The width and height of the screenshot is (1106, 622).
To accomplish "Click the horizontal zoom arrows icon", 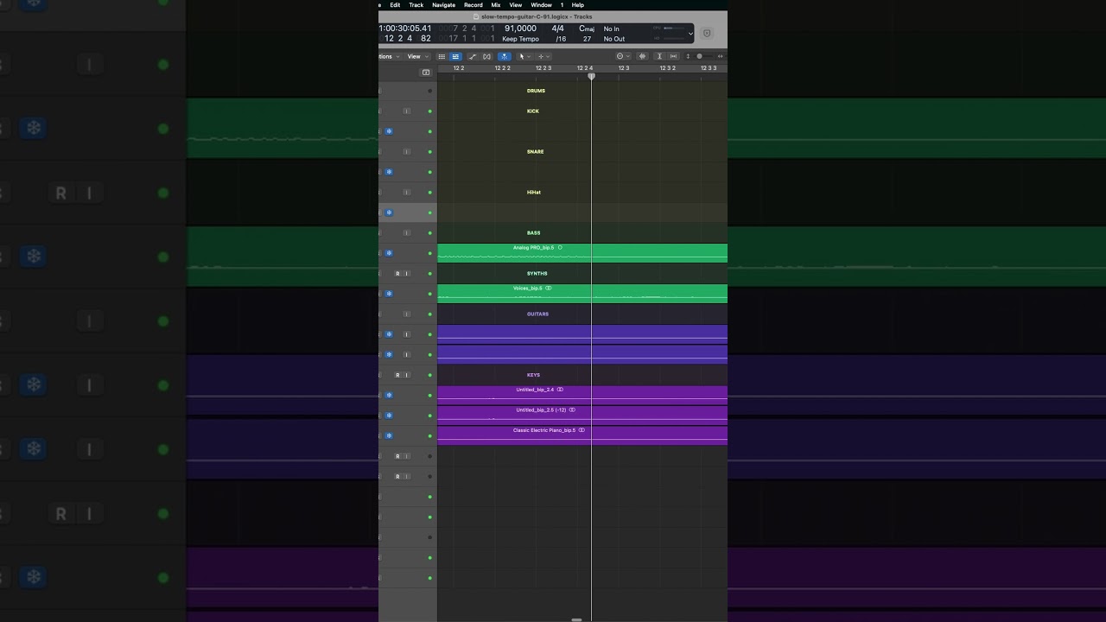I will pyautogui.click(x=721, y=56).
